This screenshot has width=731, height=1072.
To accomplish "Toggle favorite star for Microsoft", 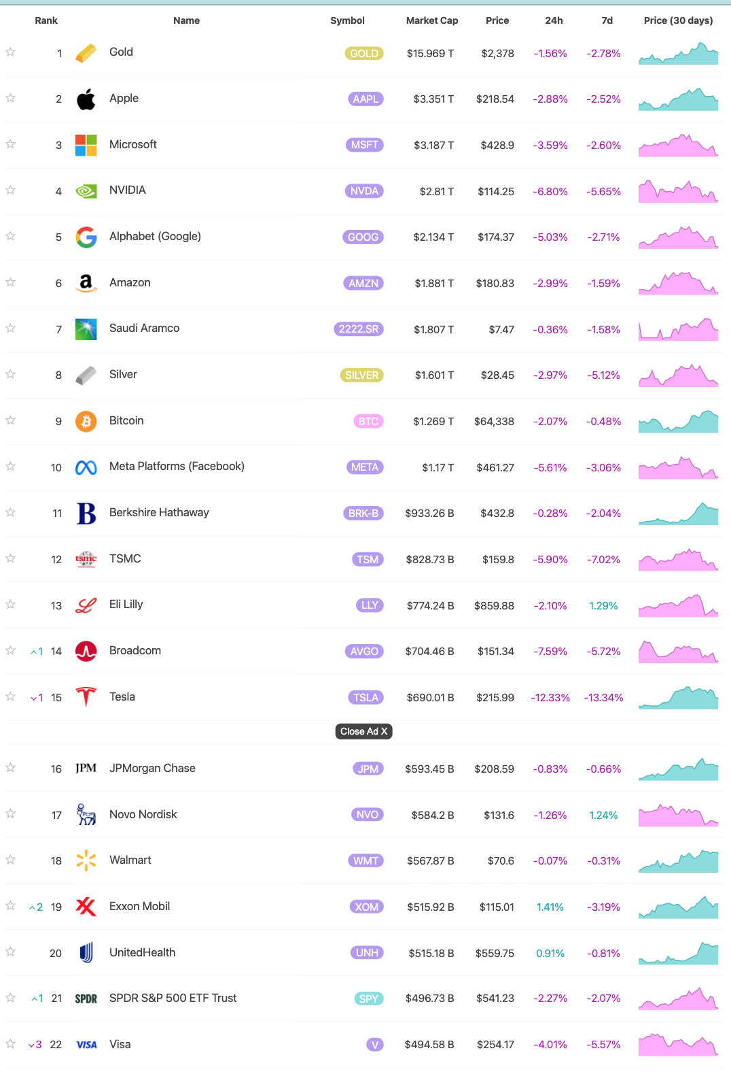I will [11, 144].
